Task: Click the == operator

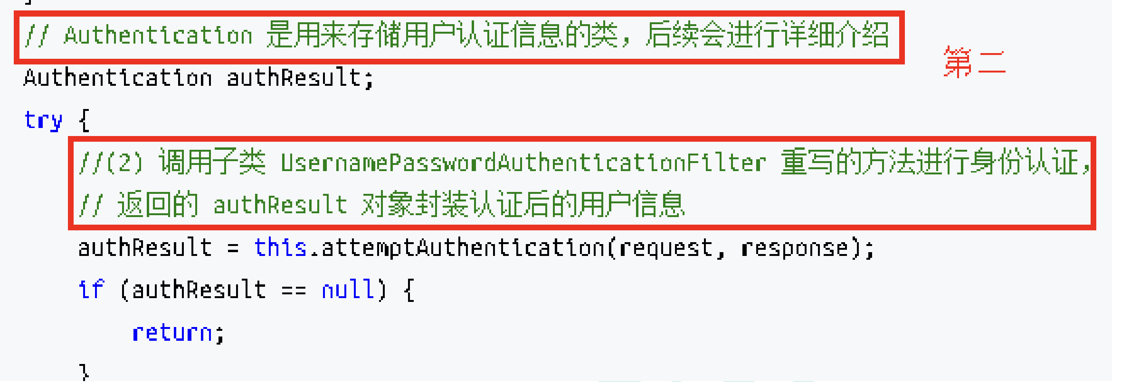Action: tap(294, 290)
